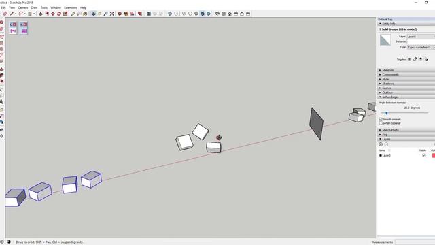Select the Tape Measure tool

[73, 14]
